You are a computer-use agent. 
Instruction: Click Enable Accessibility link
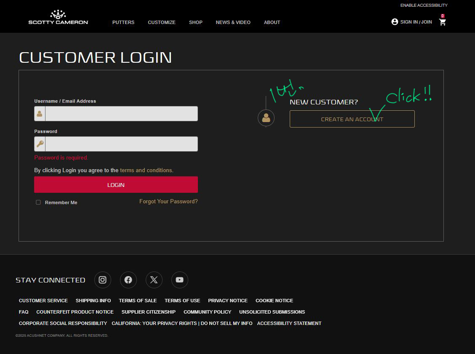[424, 5]
